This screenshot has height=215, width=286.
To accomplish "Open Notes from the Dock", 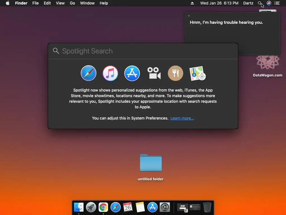I will [140, 207].
